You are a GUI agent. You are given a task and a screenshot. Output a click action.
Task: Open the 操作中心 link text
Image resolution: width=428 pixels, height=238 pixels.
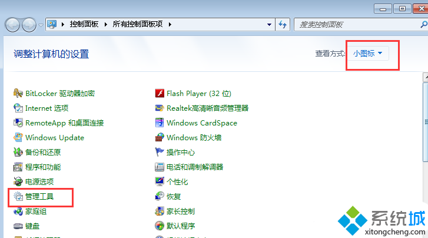point(181,152)
